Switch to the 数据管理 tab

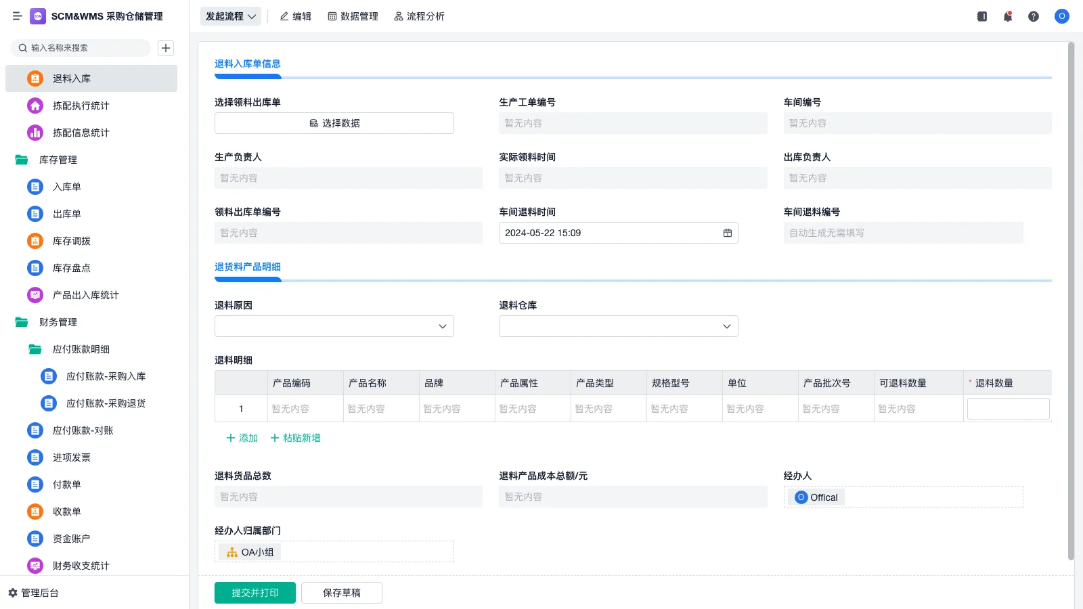point(353,16)
